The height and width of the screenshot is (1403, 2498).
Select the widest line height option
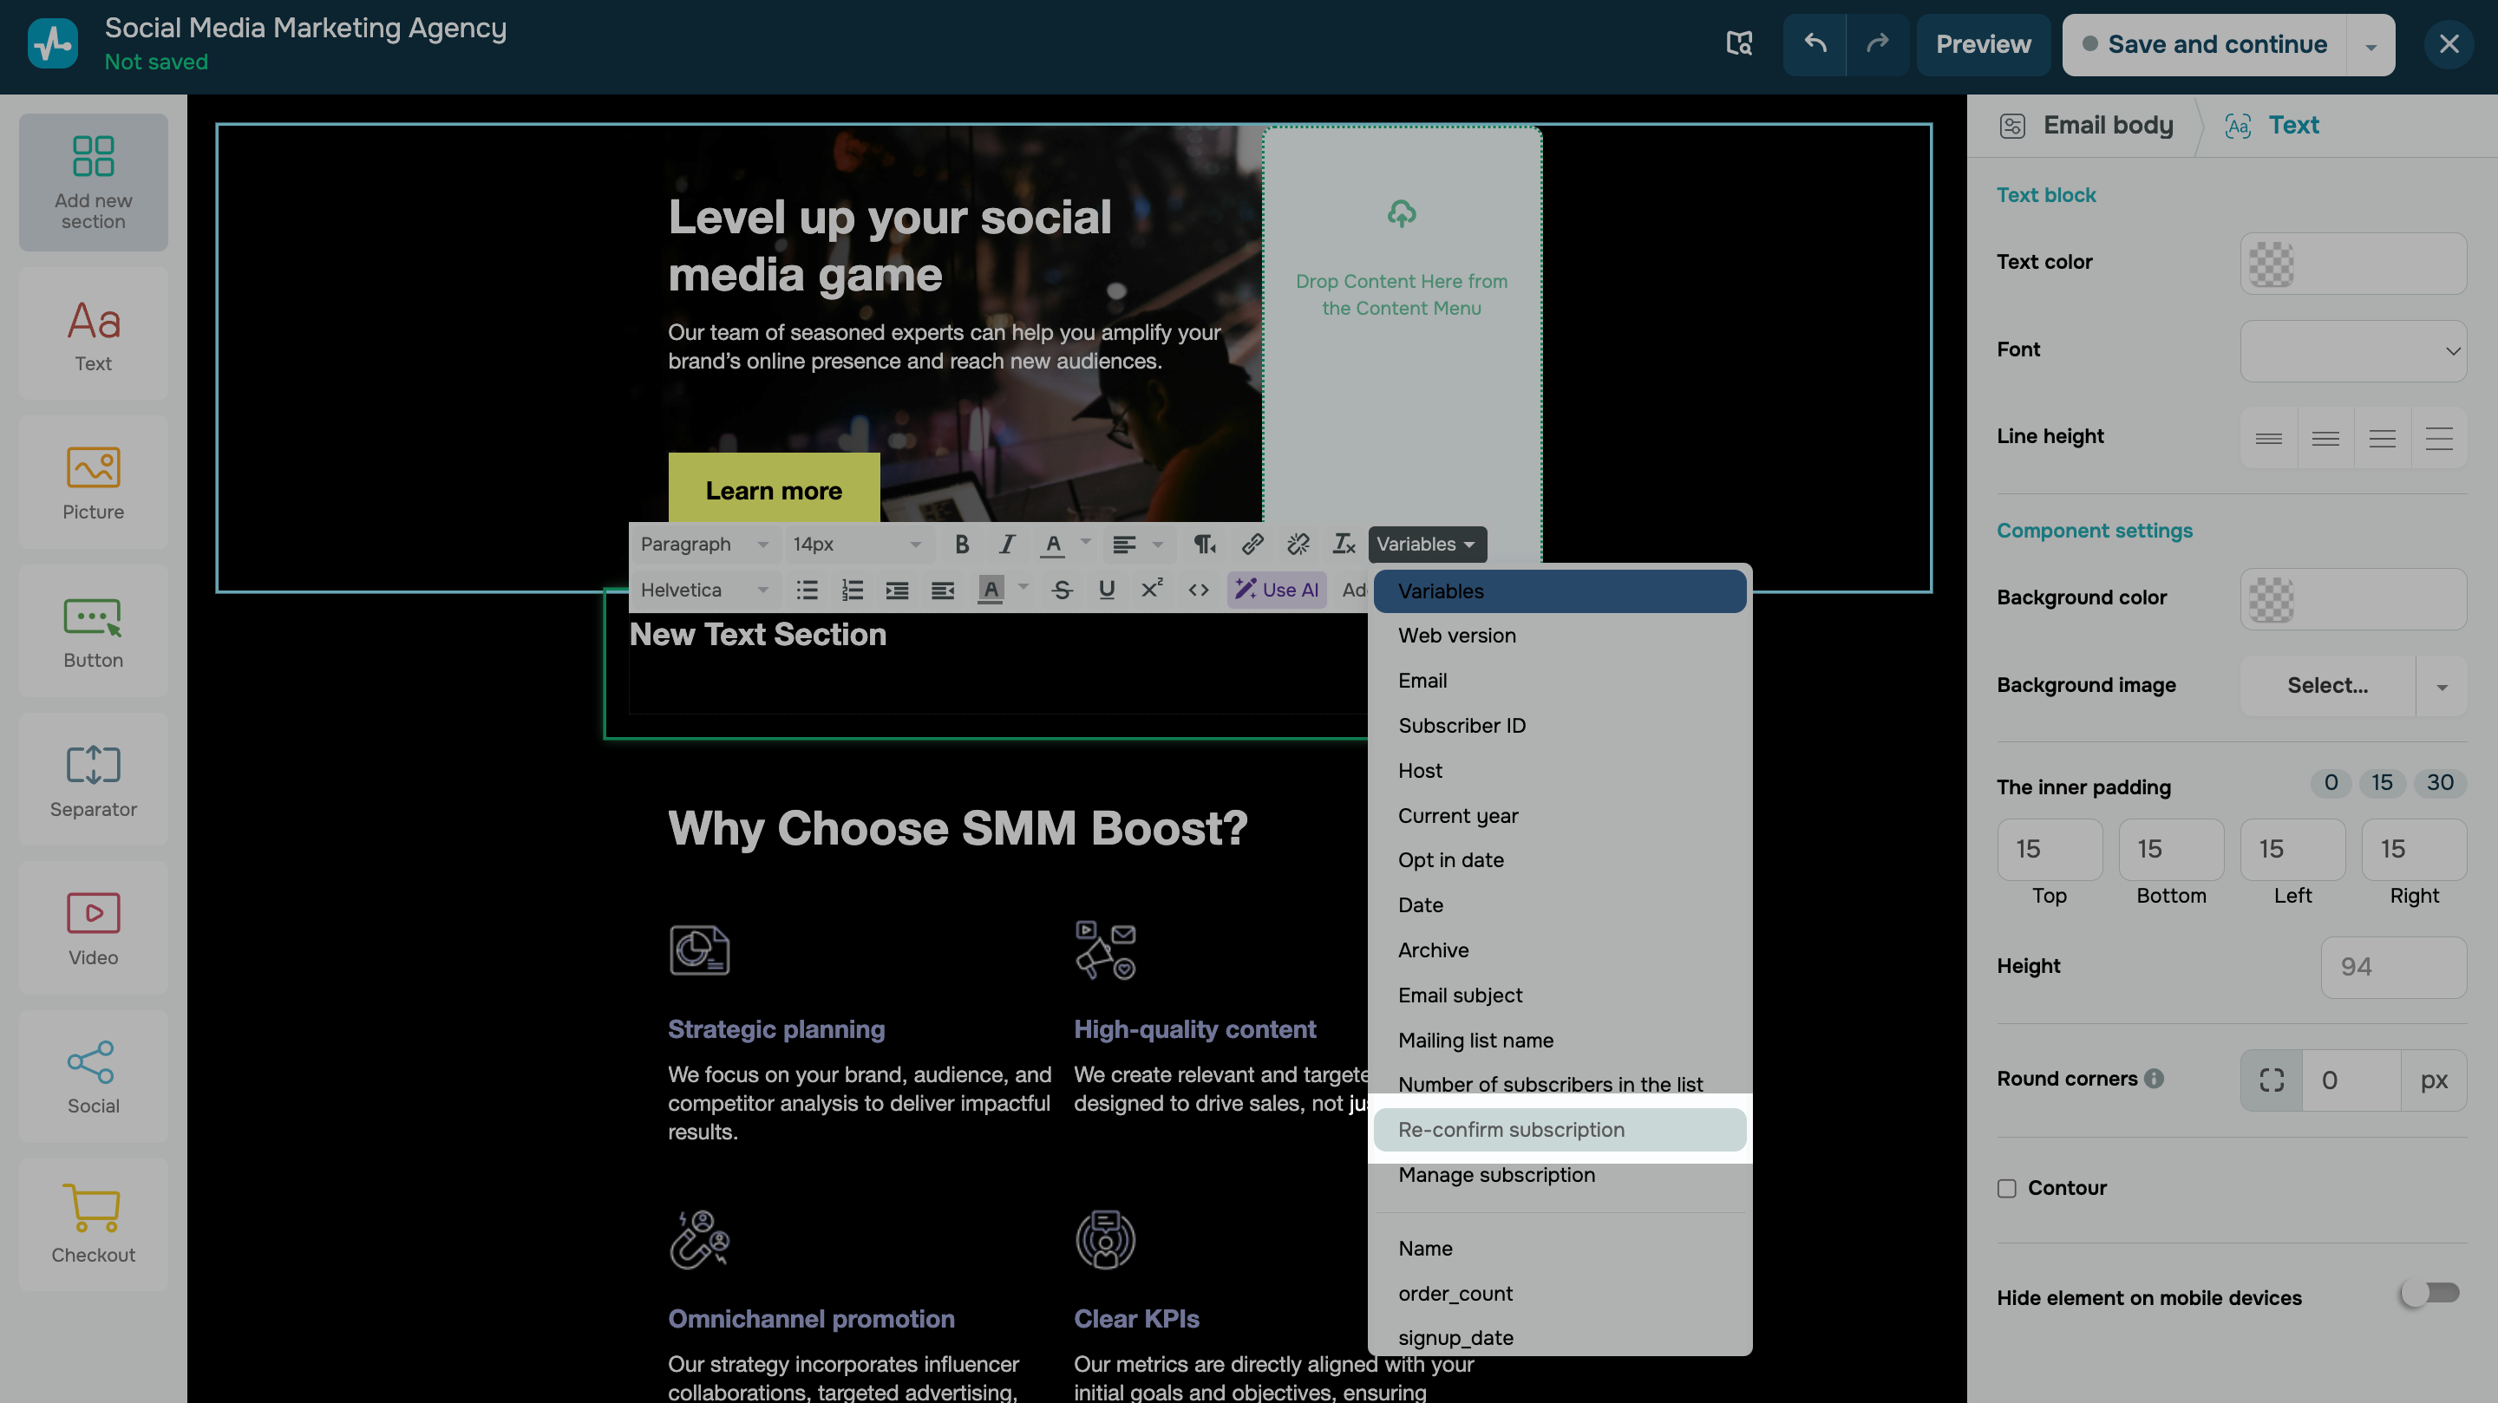coord(2439,440)
